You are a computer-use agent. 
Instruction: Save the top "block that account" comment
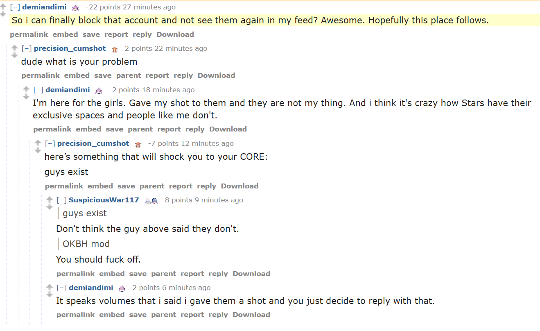(x=91, y=34)
